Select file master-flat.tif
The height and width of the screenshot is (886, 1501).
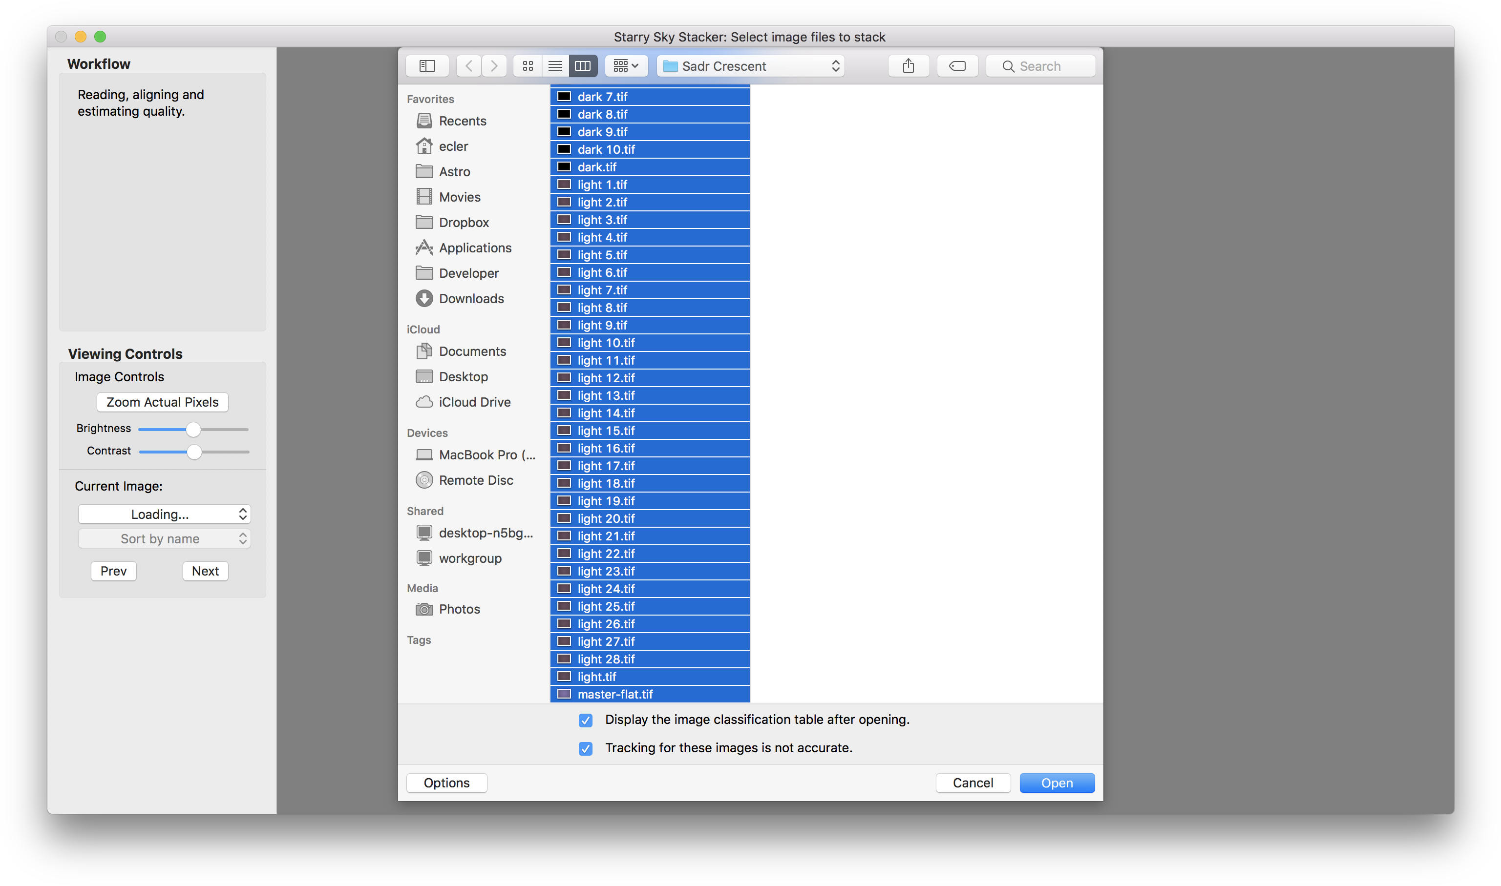[650, 694]
